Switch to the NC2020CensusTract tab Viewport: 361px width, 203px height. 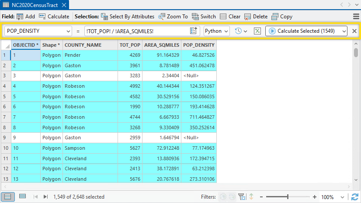coord(35,5)
